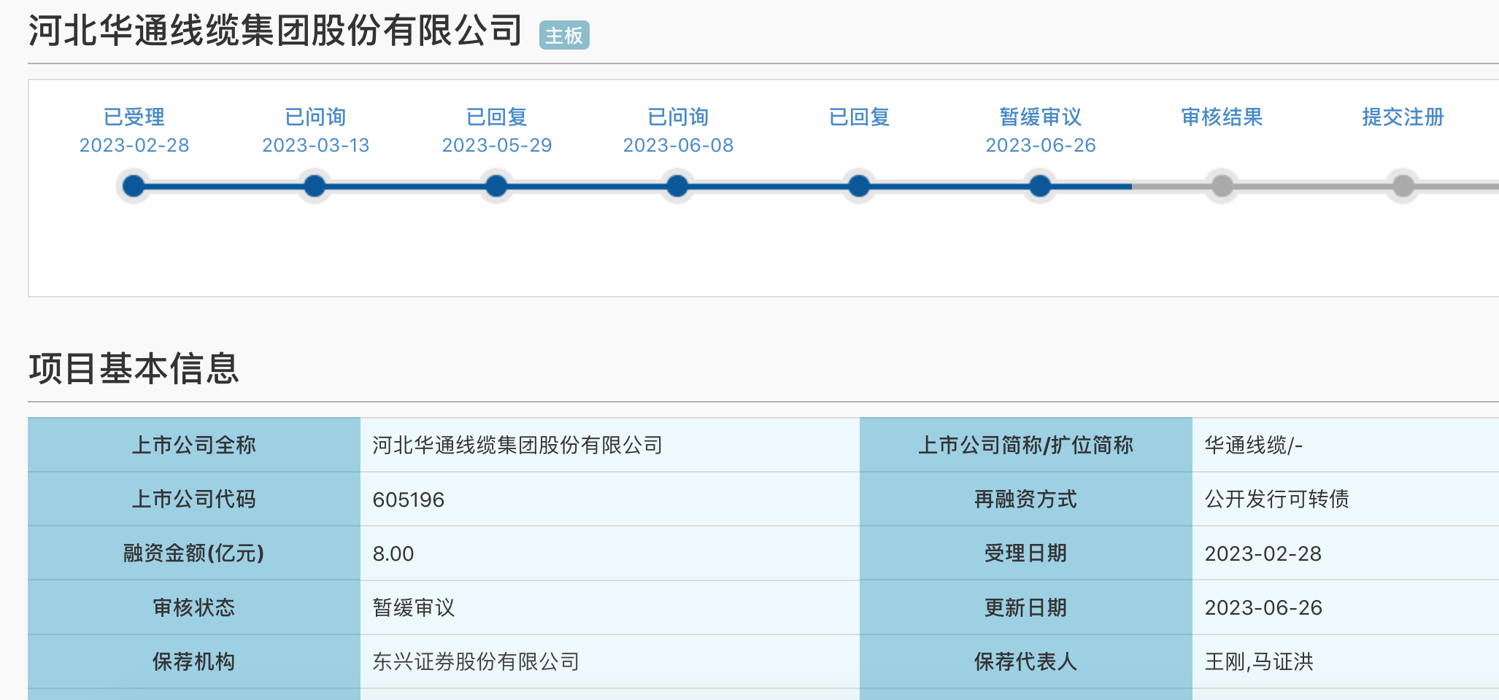Open the 审核结果 stage label
Screen dimensions: 1499x700
[1222, 117]
